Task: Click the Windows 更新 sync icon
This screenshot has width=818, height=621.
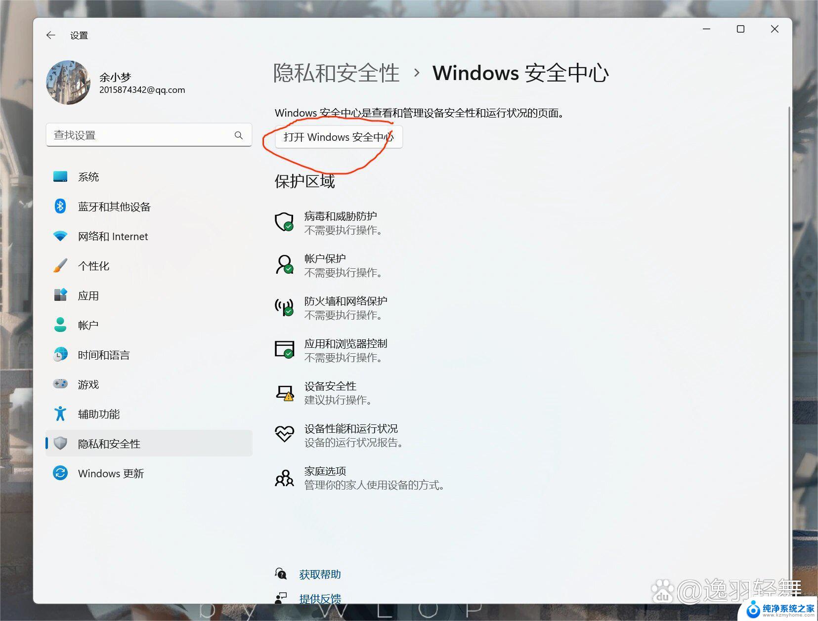Action: (60, 473)
